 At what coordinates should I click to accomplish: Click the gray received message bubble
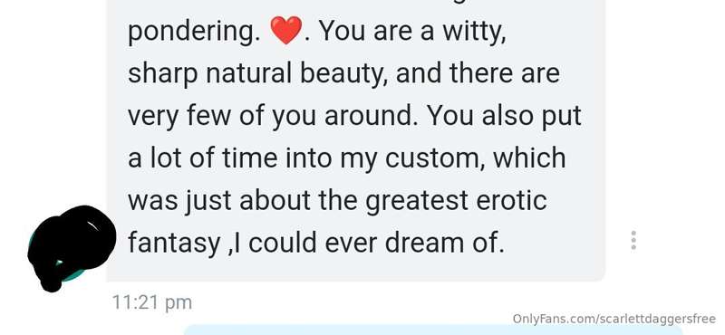pos(355,139)
